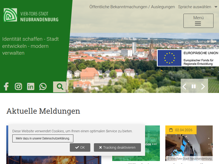Open the WhatsApp icon link

[43, 86]
